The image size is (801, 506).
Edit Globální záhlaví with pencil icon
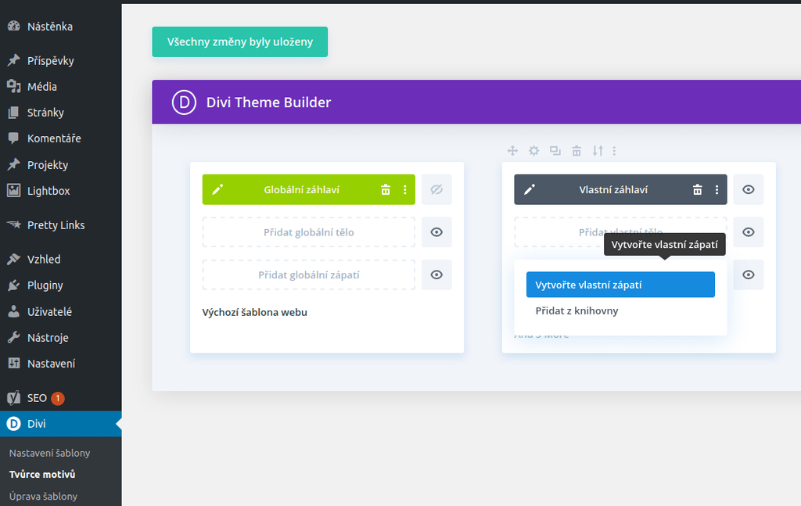(x=217, y=190)
